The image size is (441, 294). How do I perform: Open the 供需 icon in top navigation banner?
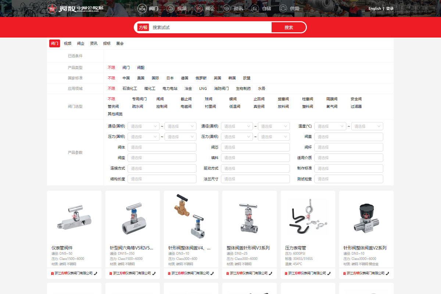click(283, 8)
